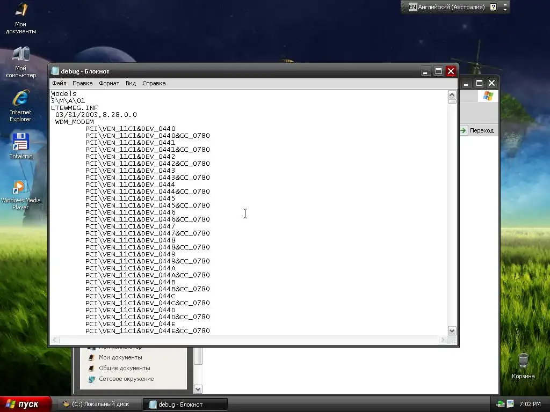Screen dimensions: 550x412
Task: Launch Totalcmd desktop shortcut
Action: (21, 146)
